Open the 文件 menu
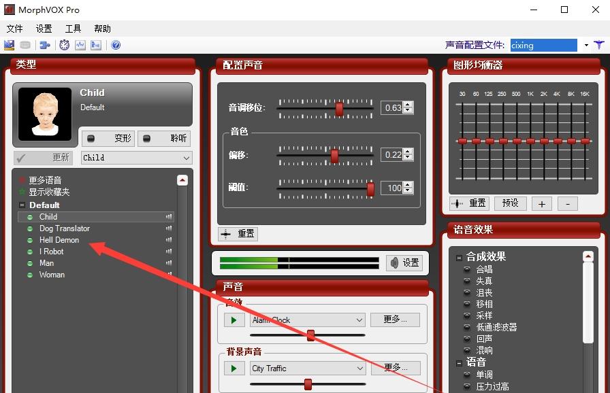The width and height of the screenshot is (610, 393). tap(15, 29)
